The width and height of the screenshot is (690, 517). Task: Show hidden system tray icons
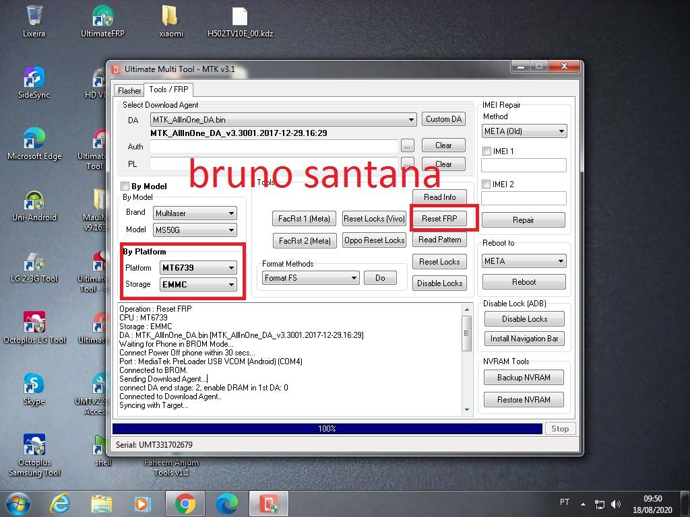coord(583,504)
